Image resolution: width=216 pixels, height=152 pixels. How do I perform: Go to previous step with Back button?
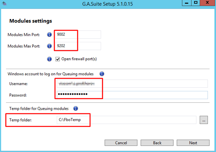point(157,143)
